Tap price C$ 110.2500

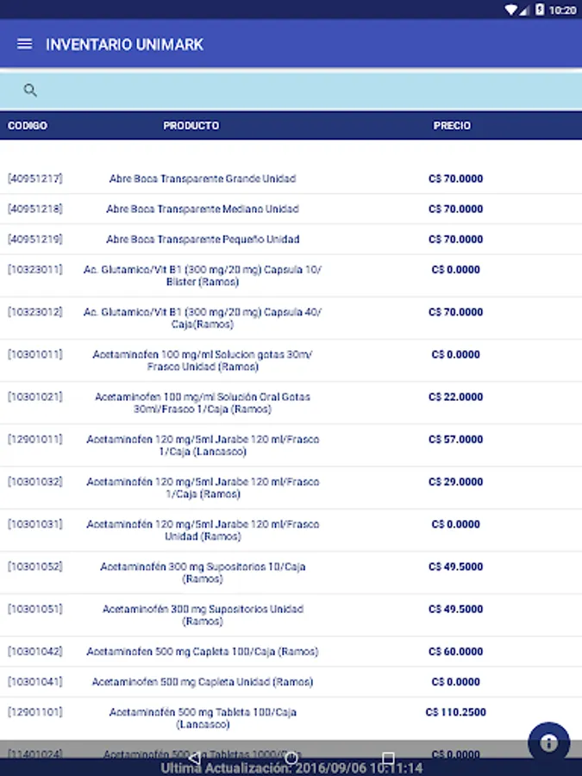coord(455,712)
